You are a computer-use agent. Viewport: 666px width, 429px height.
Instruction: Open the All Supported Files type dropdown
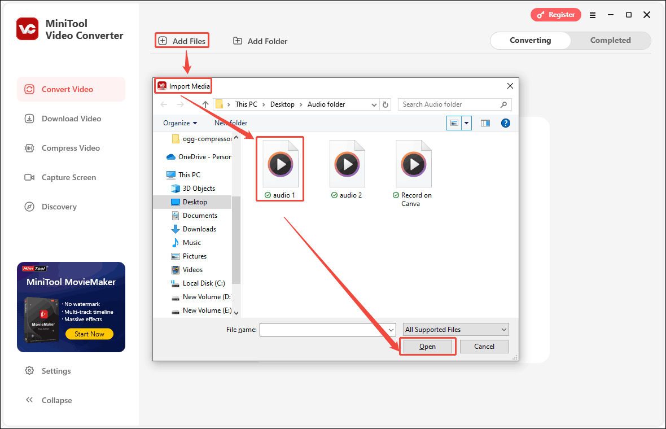[x=455, y=330]
